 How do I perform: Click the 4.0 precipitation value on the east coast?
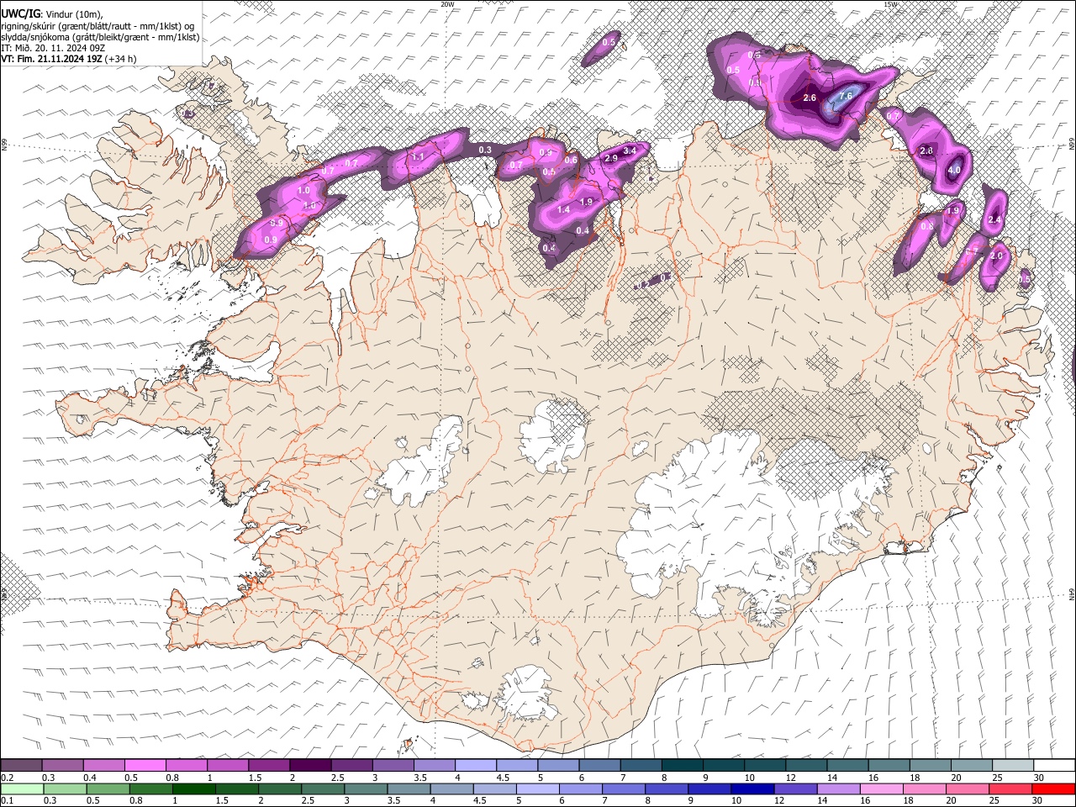(954, 170)
